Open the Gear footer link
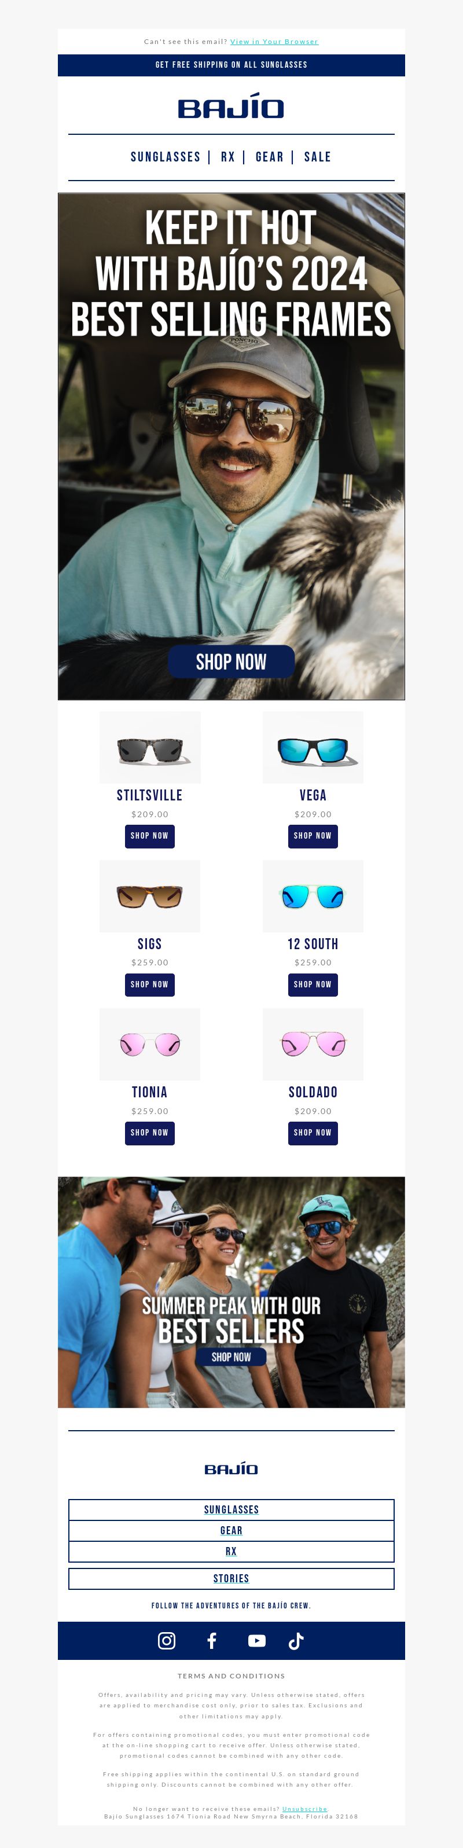 point(231,1530)
